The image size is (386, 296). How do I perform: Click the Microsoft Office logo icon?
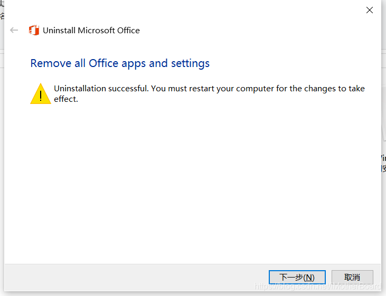coord(34,30)
